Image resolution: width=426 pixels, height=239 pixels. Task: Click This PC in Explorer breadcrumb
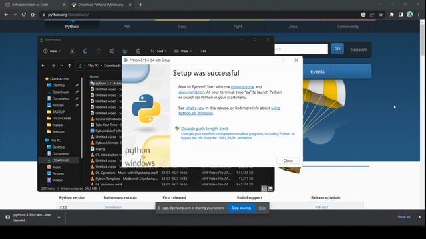pyautogui.click(x=93, y=66)
